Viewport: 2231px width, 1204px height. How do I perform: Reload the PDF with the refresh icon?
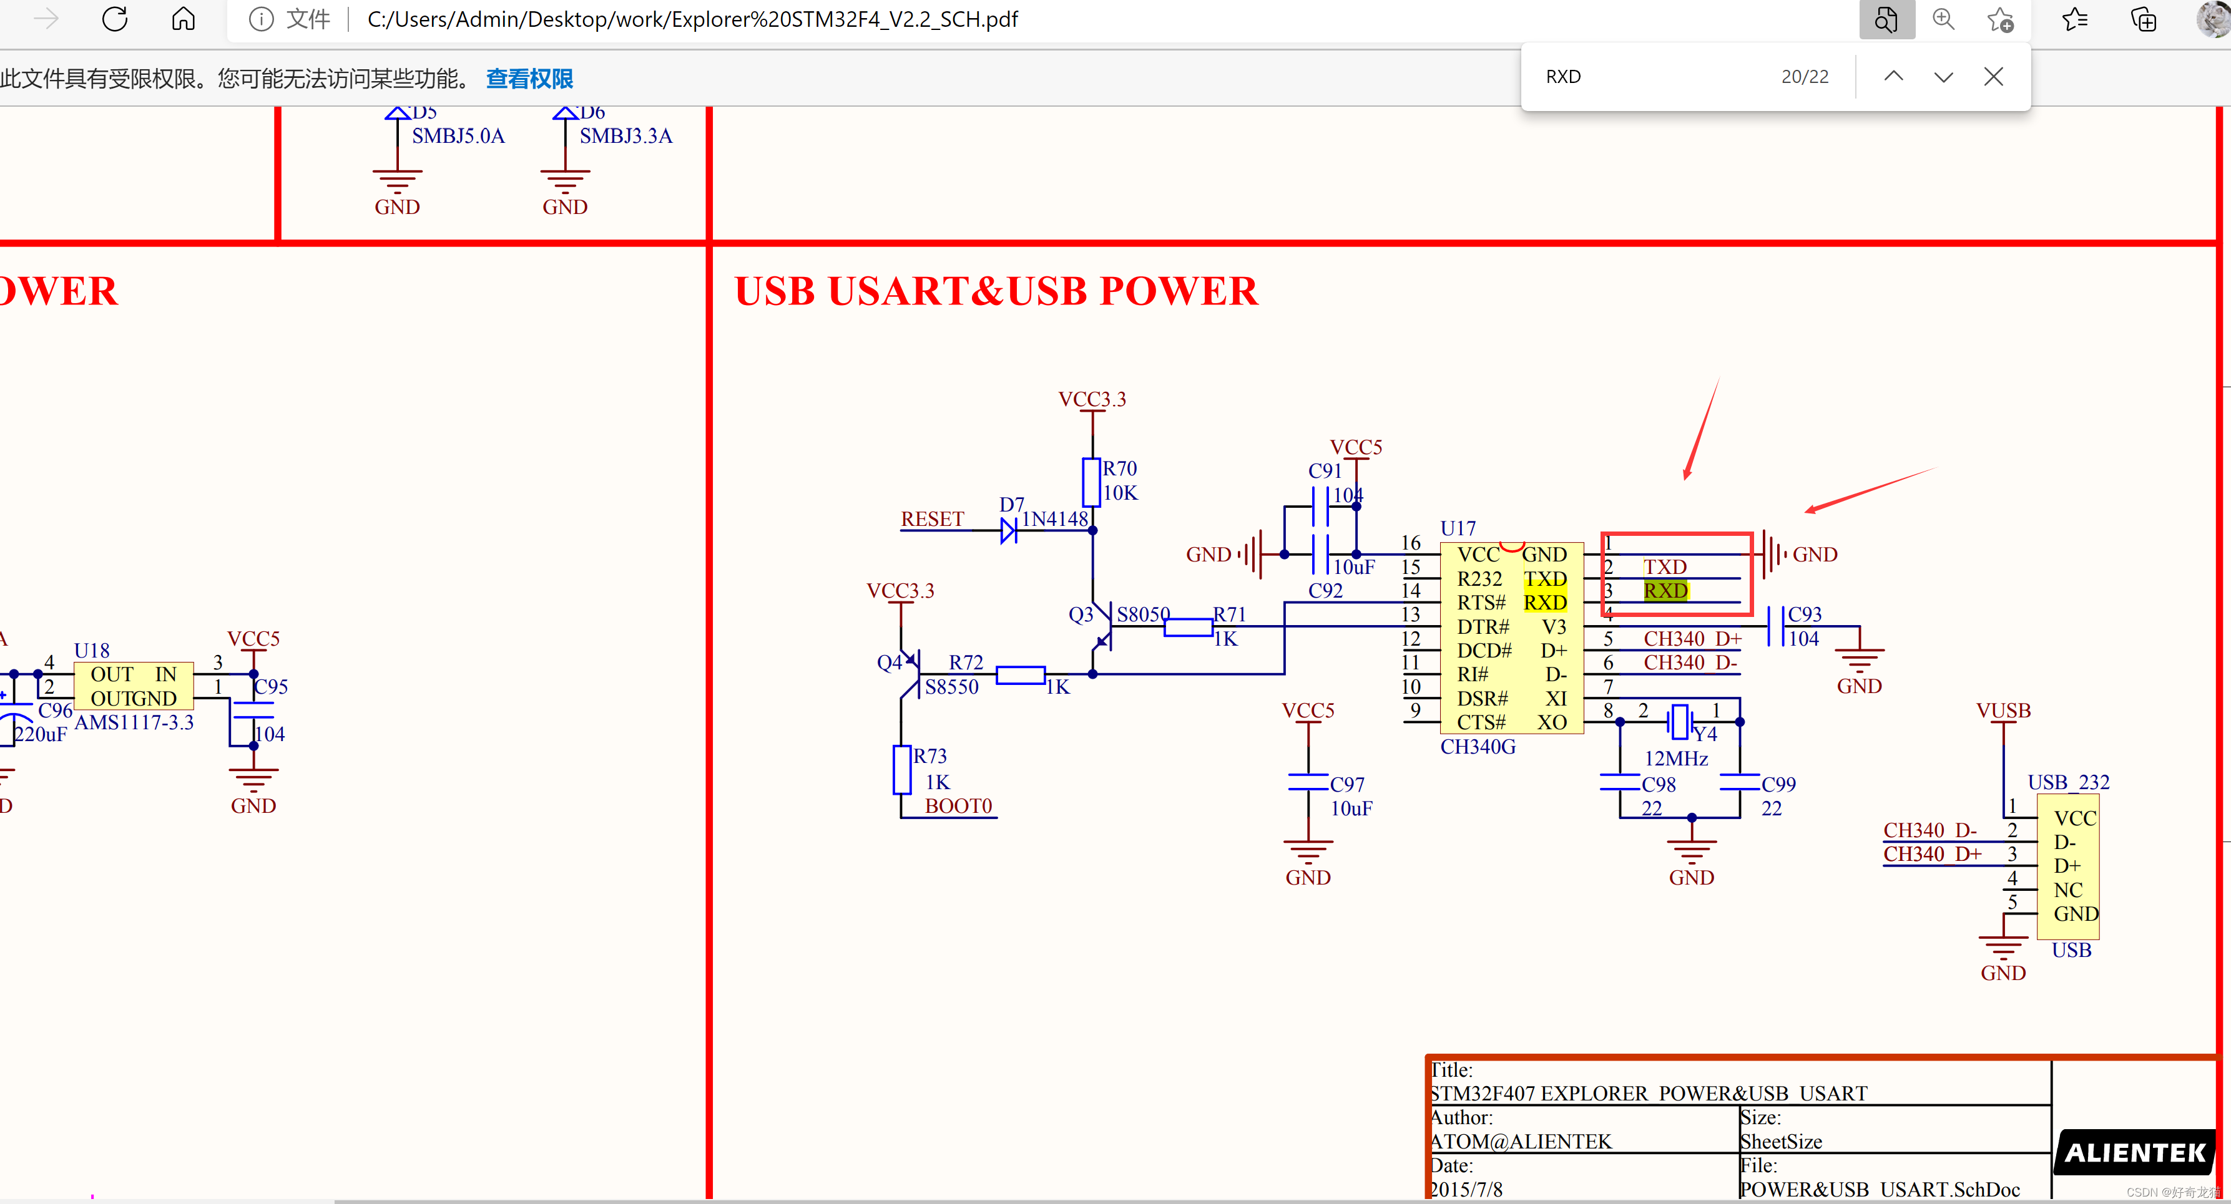(x=115, y=19)
